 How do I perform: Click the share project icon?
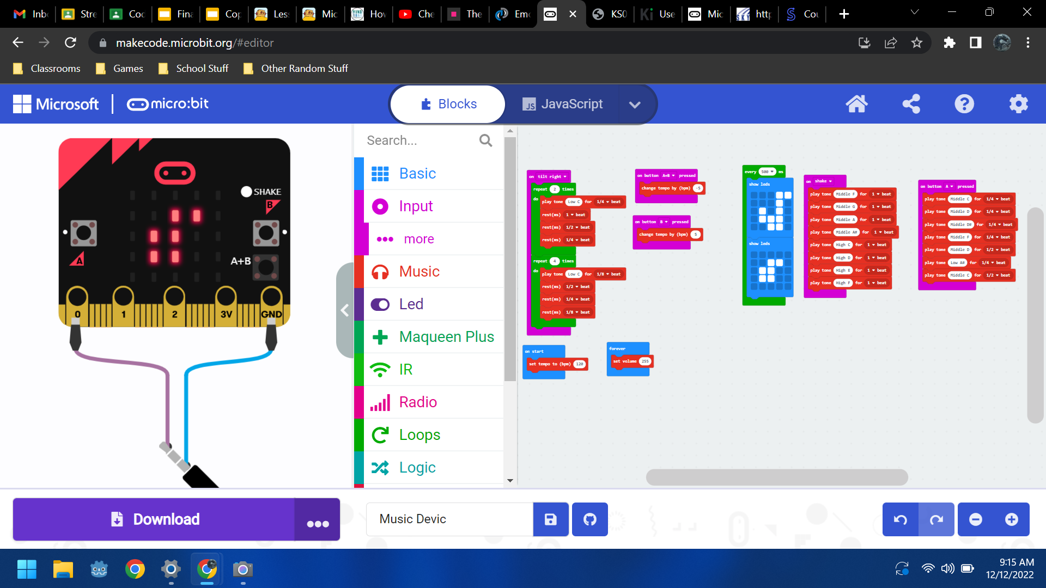[911, 104]
